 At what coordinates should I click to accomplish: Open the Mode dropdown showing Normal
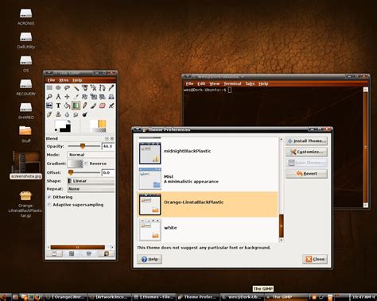[x=91, y=155]
